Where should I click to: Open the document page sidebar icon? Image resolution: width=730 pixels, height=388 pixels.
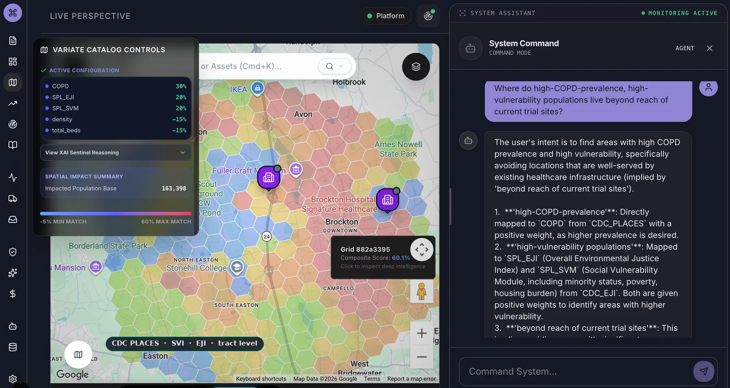(x=13, y=41)
